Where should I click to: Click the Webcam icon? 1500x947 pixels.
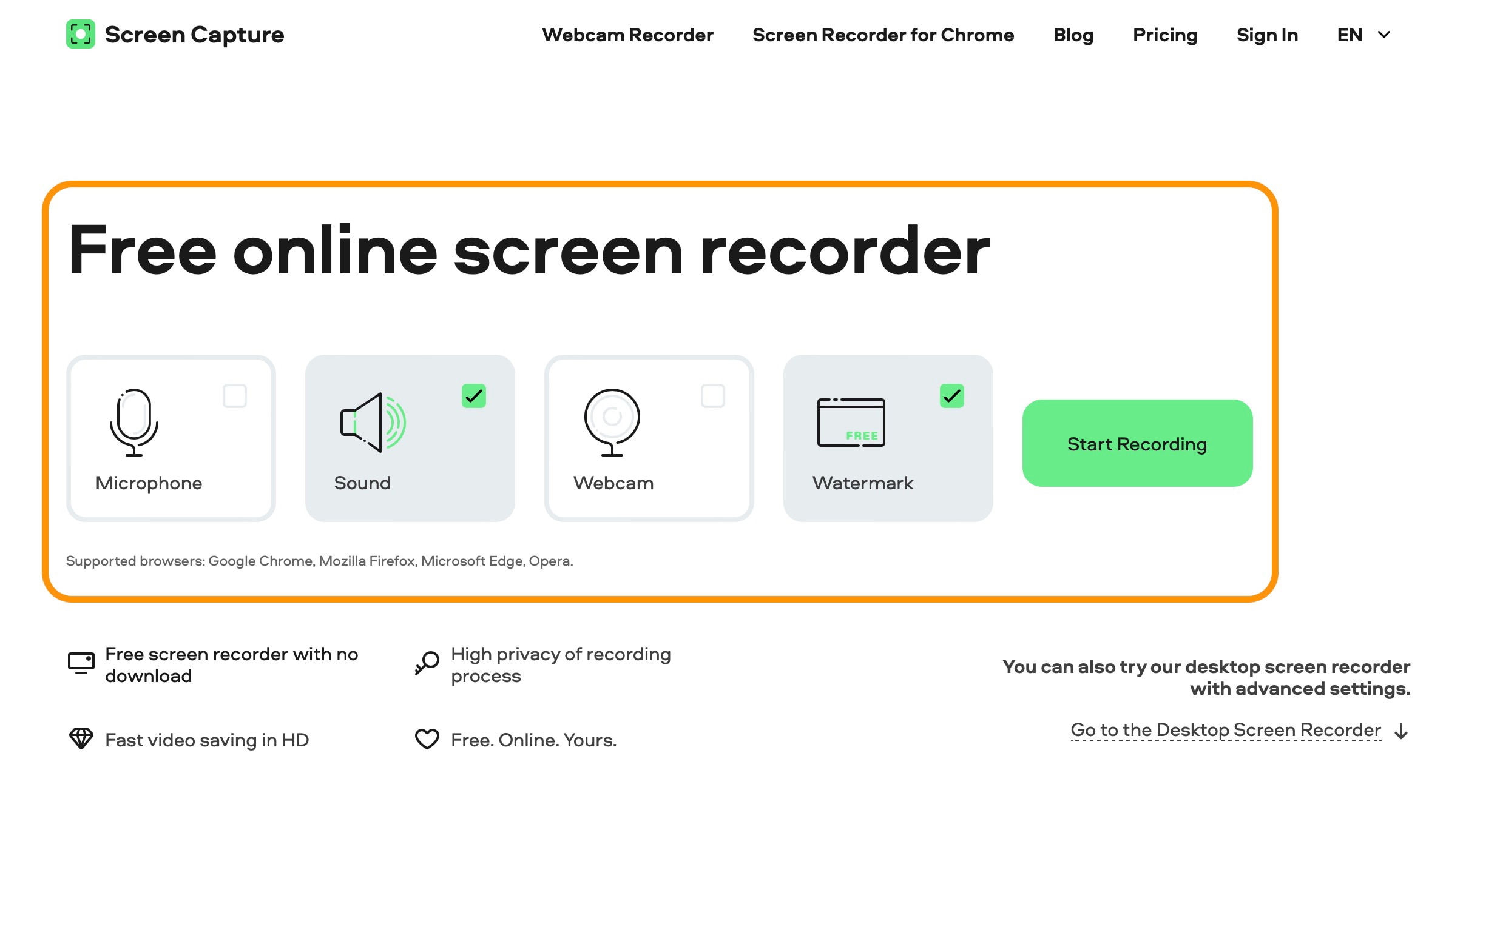(612, 423)
